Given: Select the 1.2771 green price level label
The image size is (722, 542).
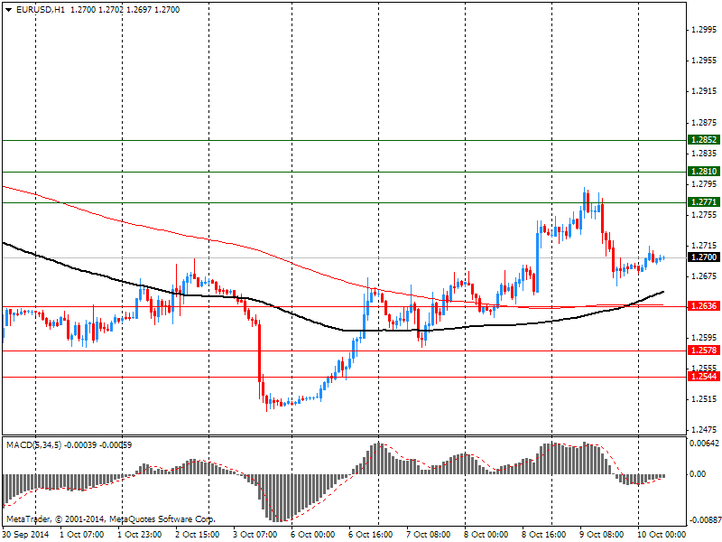Looking at the screenshot, I should [x=704, y=201].
